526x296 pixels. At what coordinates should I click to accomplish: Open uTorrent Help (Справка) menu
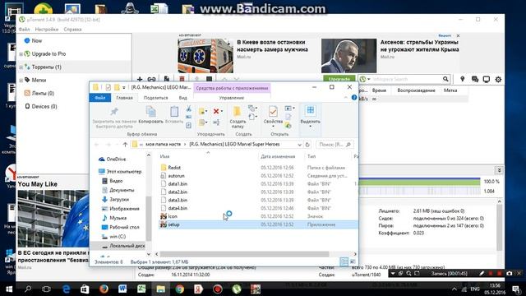pos(72,30)
